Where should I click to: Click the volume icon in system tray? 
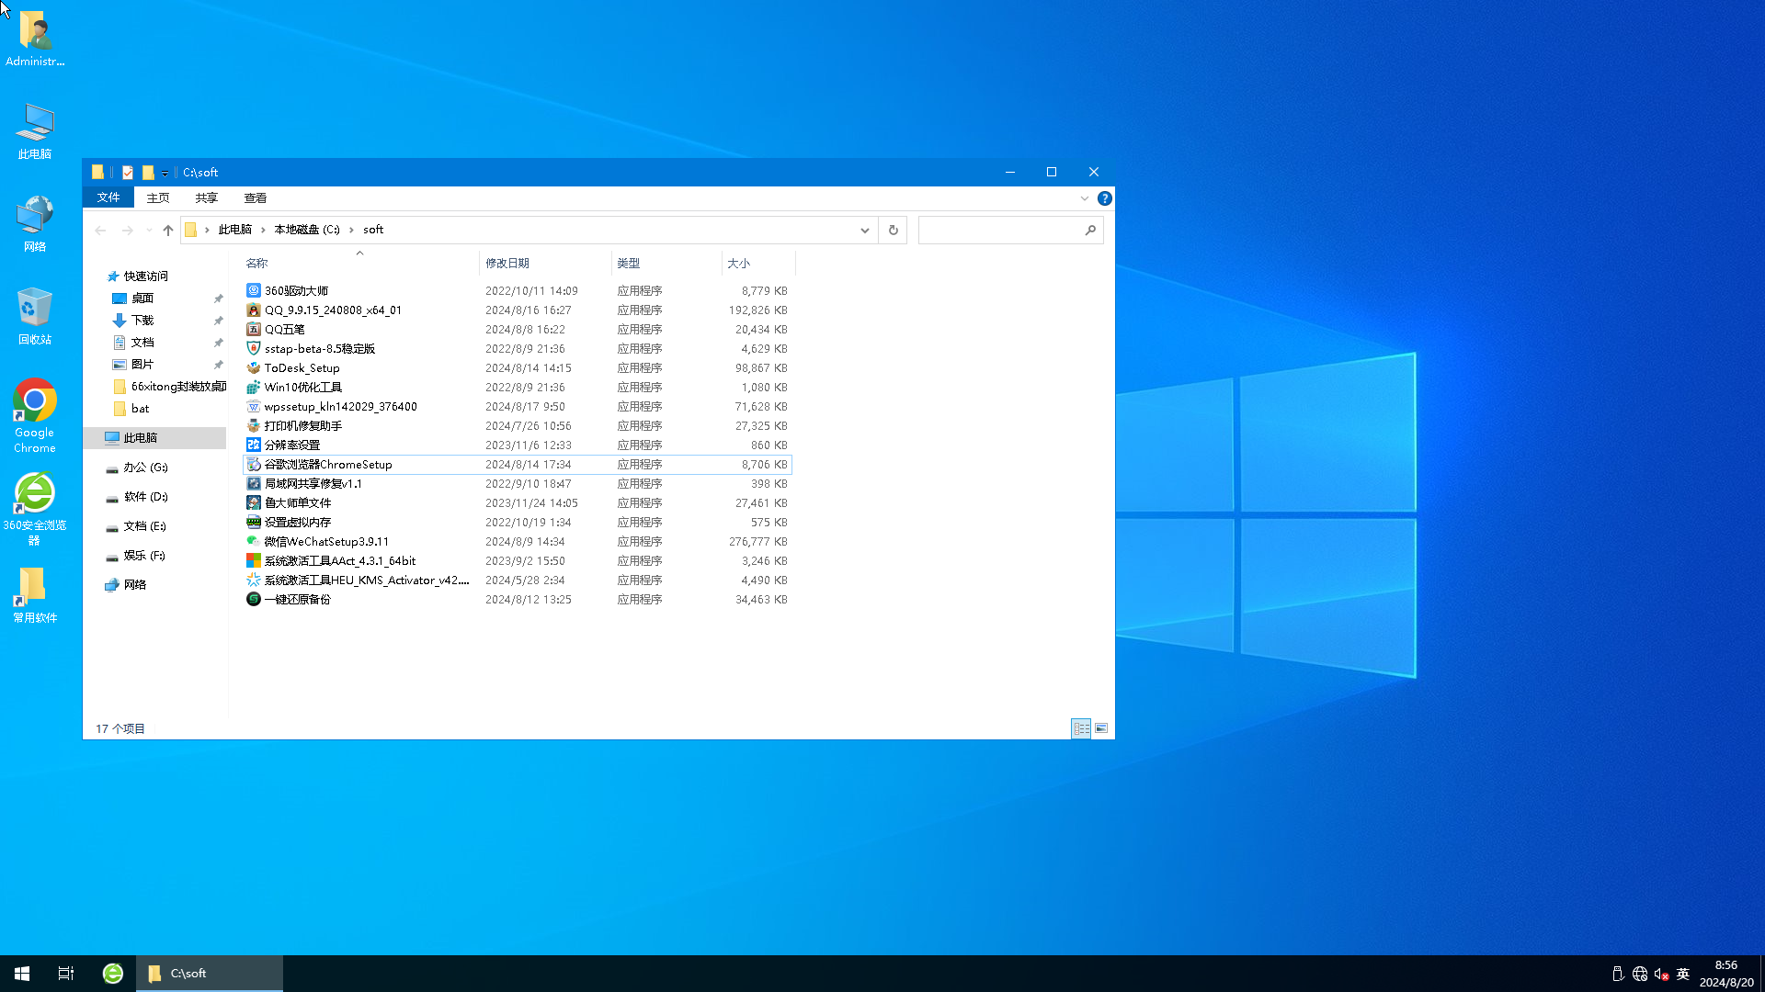click(x=1661, y=975)
